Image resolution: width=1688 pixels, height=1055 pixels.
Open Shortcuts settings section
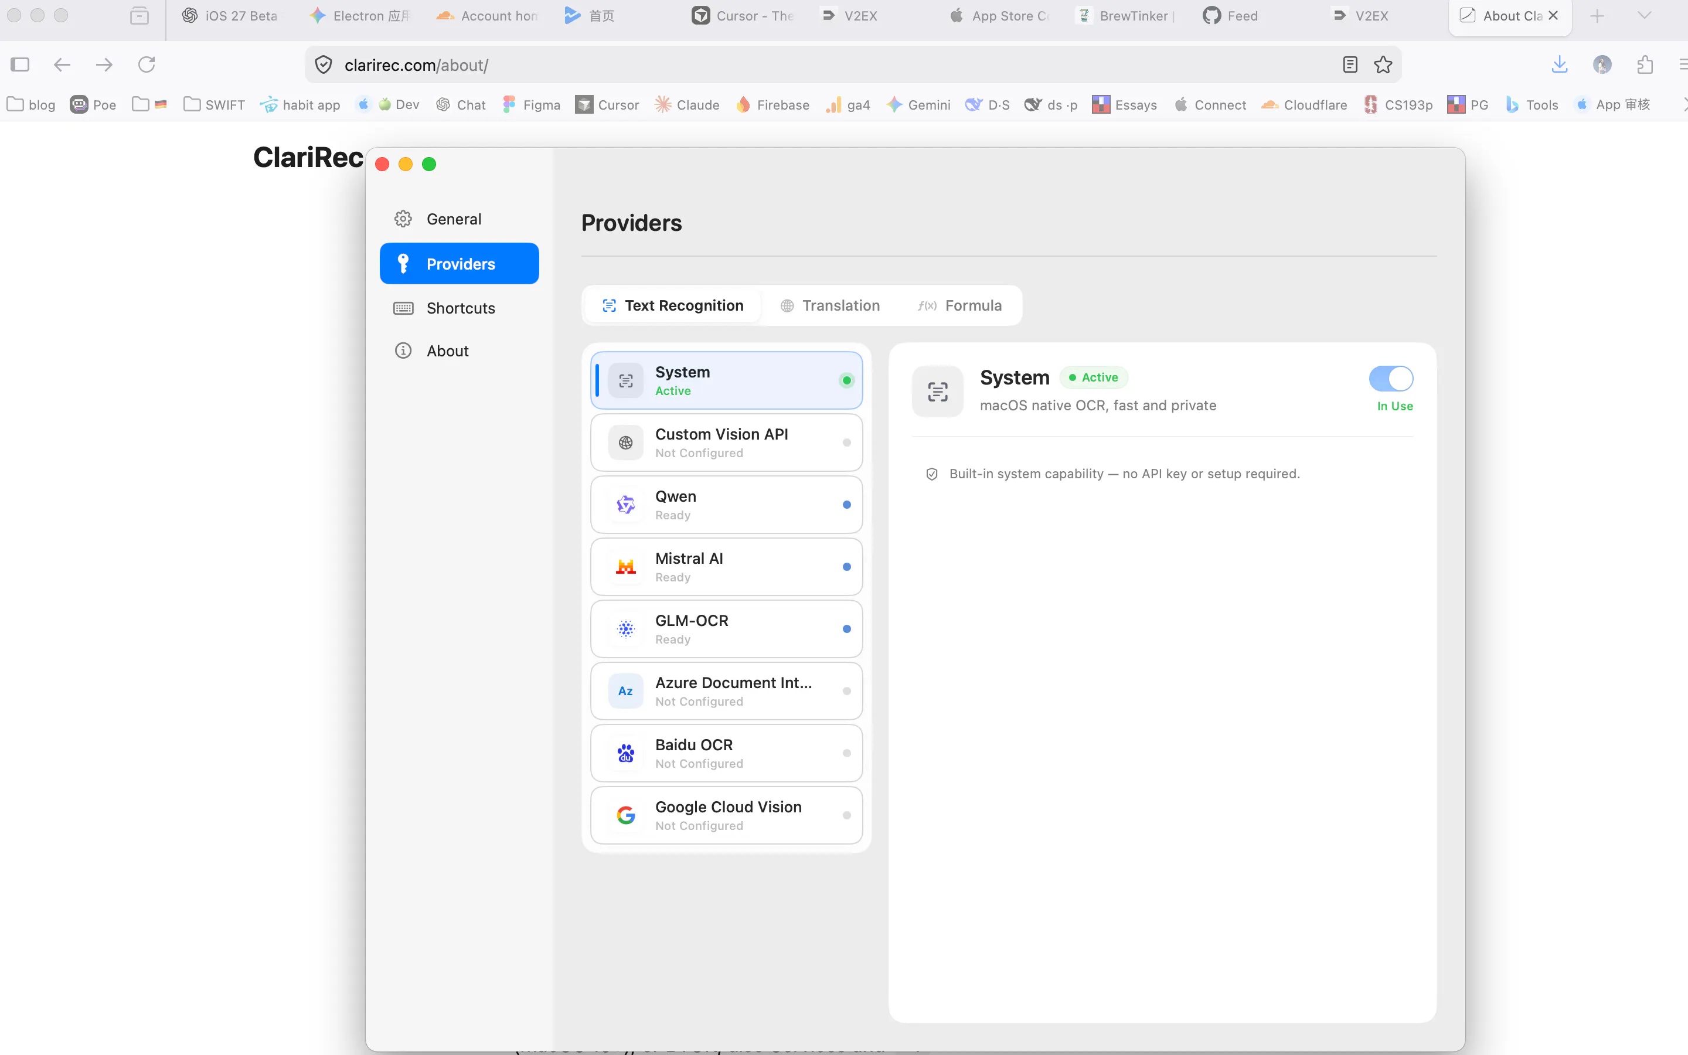coord(459,308)
